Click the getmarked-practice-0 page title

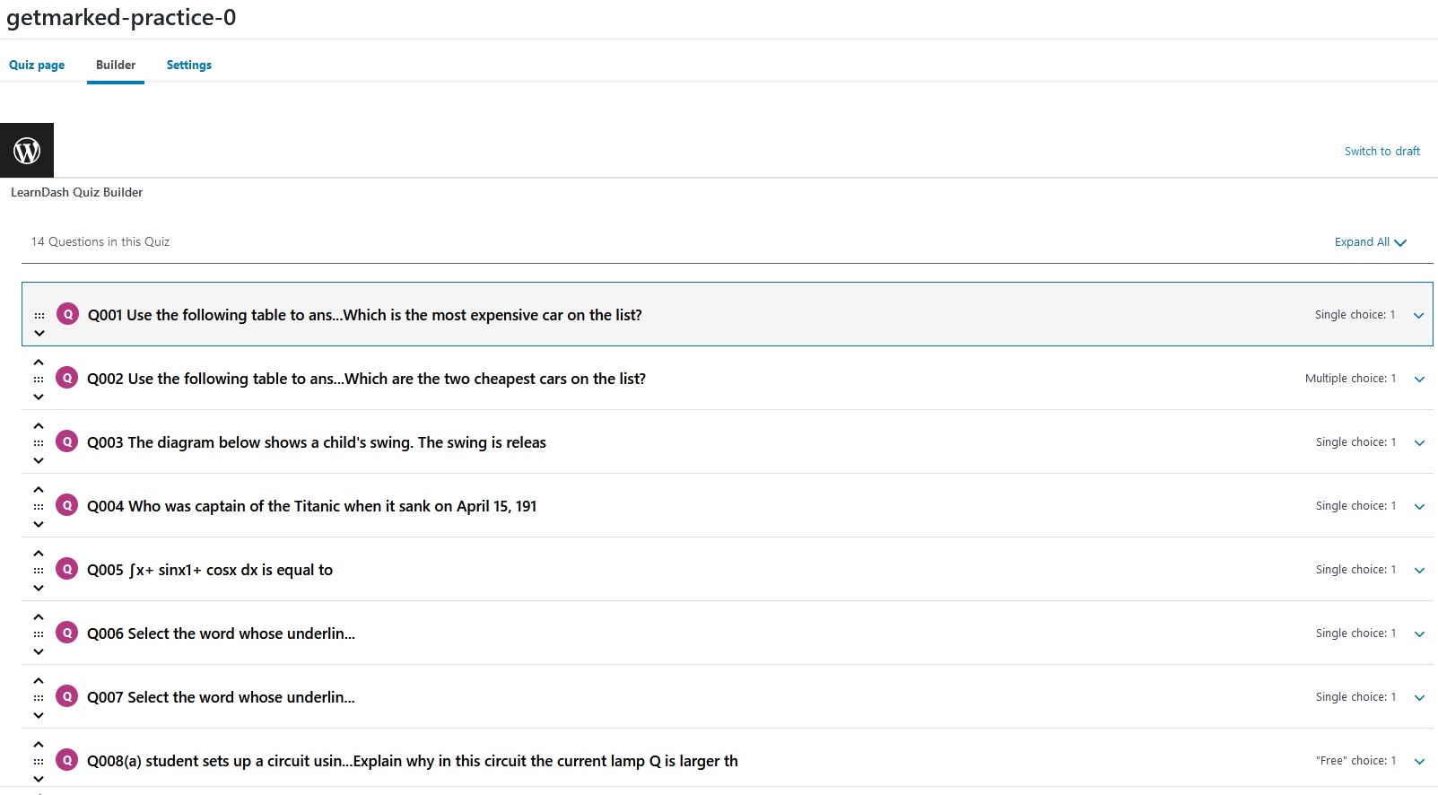point(121,18)
